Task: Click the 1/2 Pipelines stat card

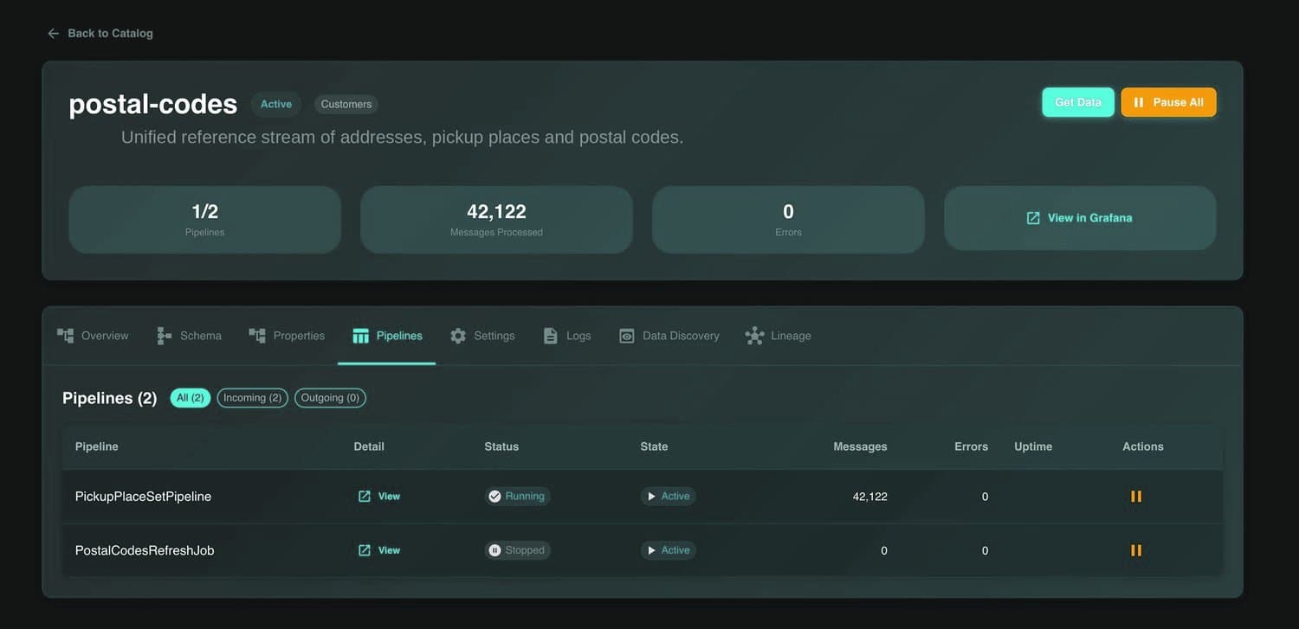Action: coord(204,220)
